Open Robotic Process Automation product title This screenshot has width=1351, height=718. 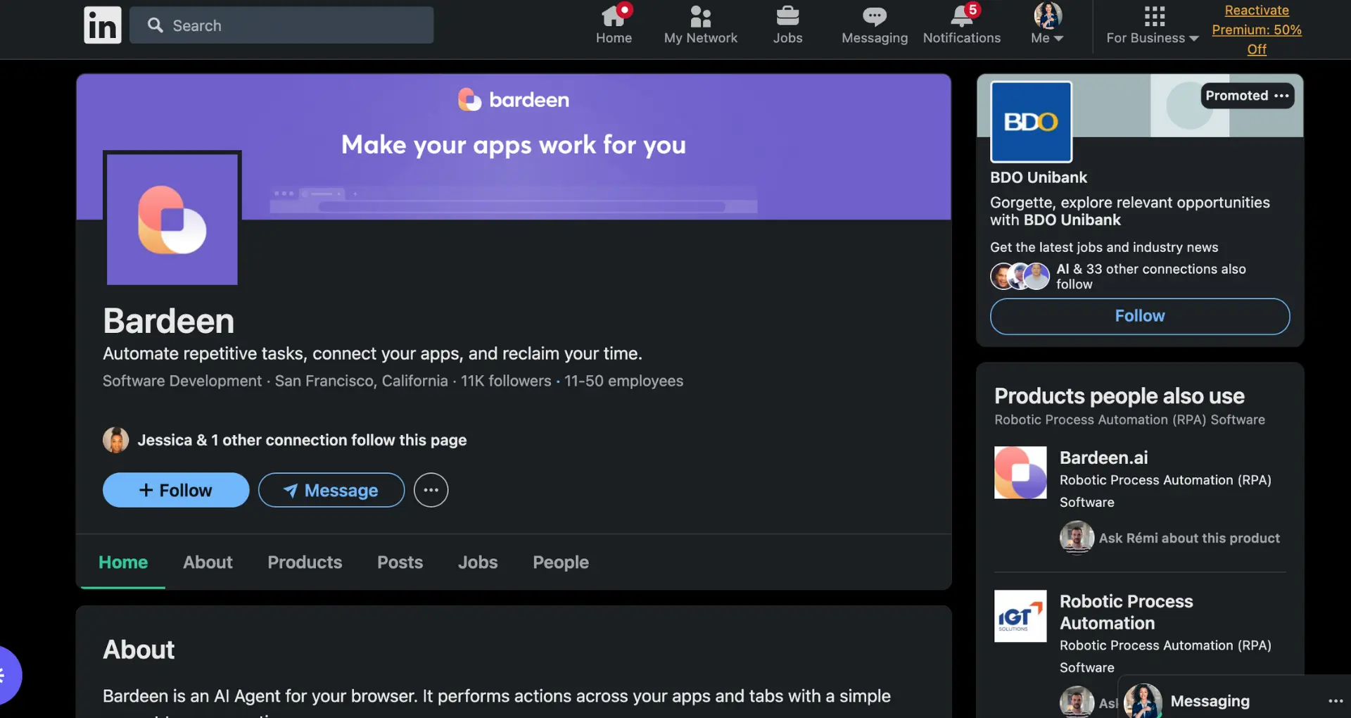pos(1127,612)
